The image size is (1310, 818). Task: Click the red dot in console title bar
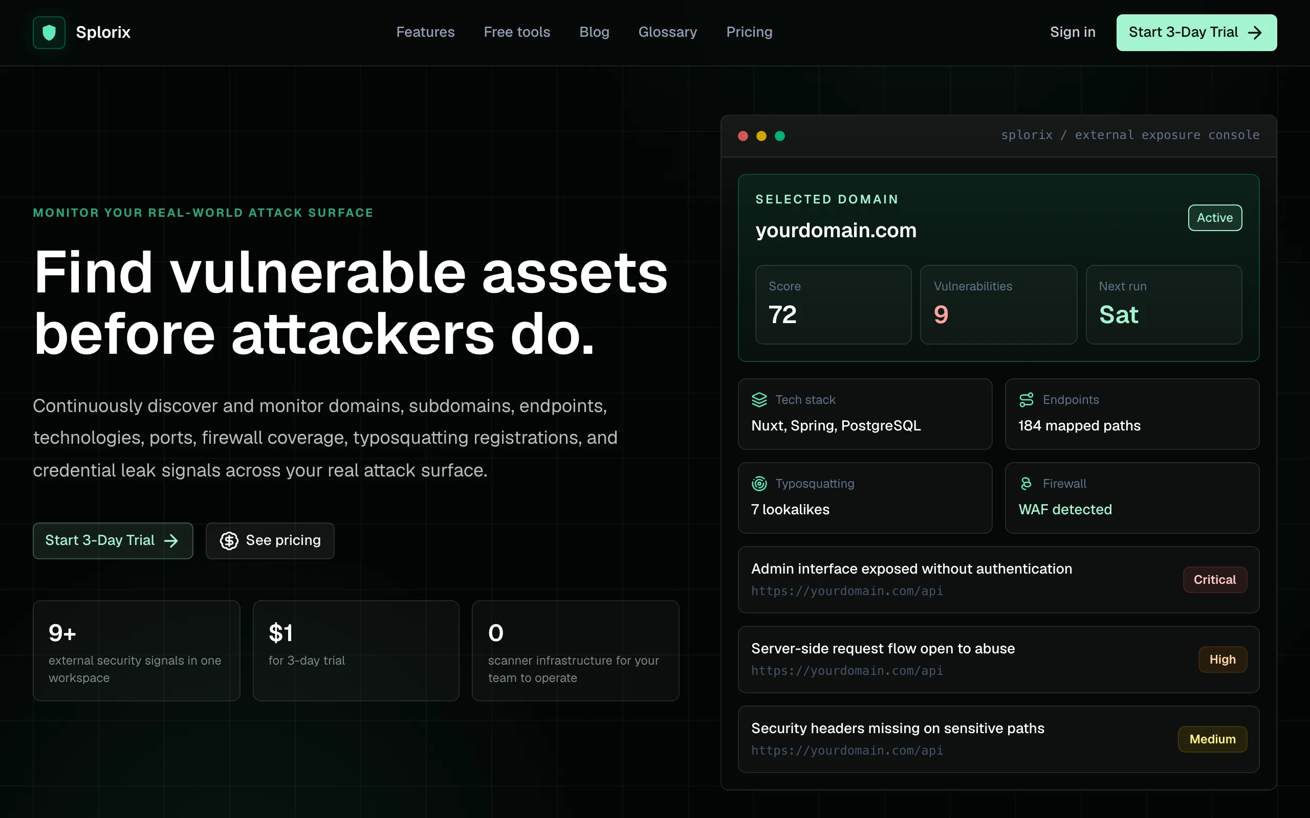[x=743, y=136]
